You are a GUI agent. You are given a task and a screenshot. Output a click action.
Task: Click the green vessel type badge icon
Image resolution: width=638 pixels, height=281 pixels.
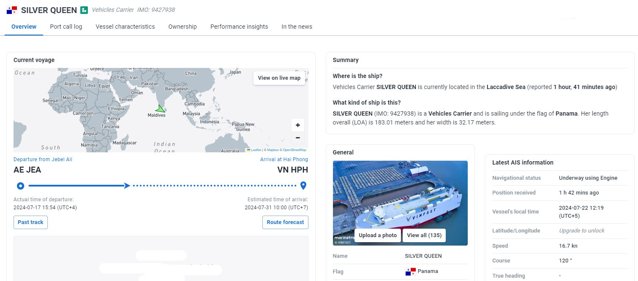tap(84, 10)
